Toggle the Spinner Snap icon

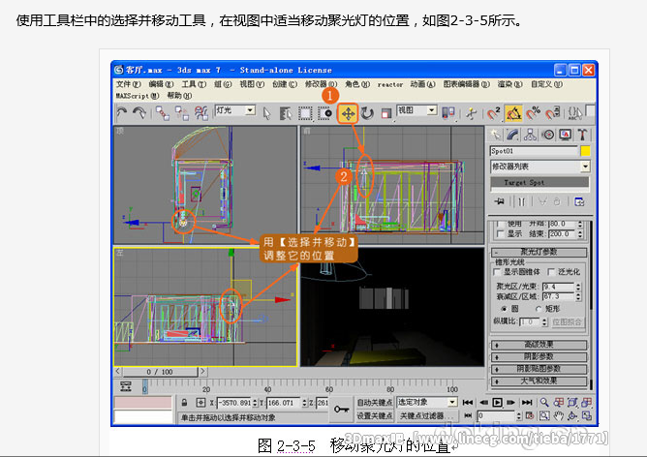[x=553, y=112]
